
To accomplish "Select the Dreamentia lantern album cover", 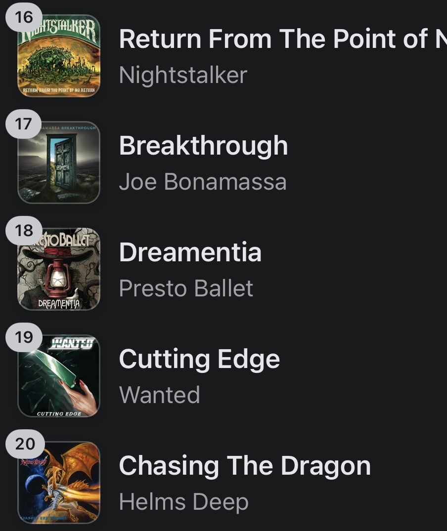I will [59, 270].
